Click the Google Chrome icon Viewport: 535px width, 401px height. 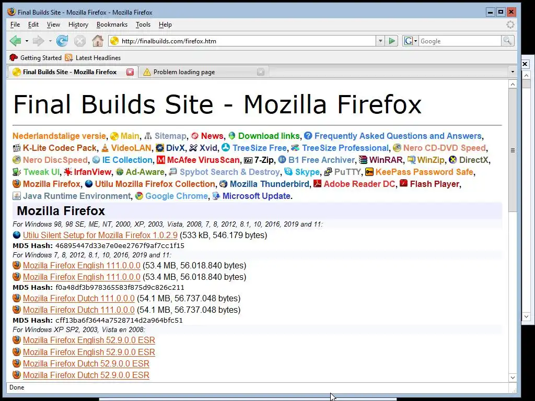139,196
